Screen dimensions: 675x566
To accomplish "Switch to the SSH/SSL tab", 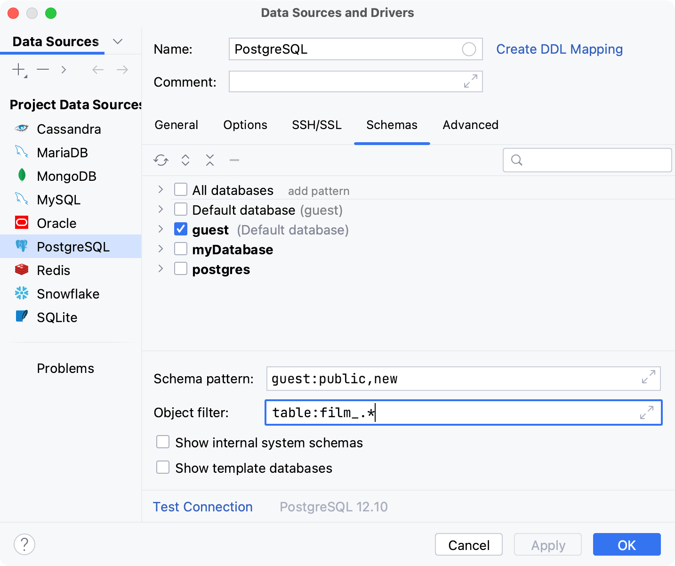I will [316, 125].
